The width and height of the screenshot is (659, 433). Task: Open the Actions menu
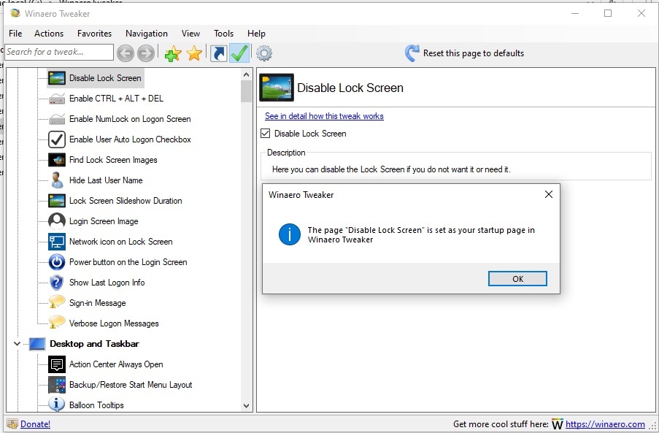coord(49,34)
